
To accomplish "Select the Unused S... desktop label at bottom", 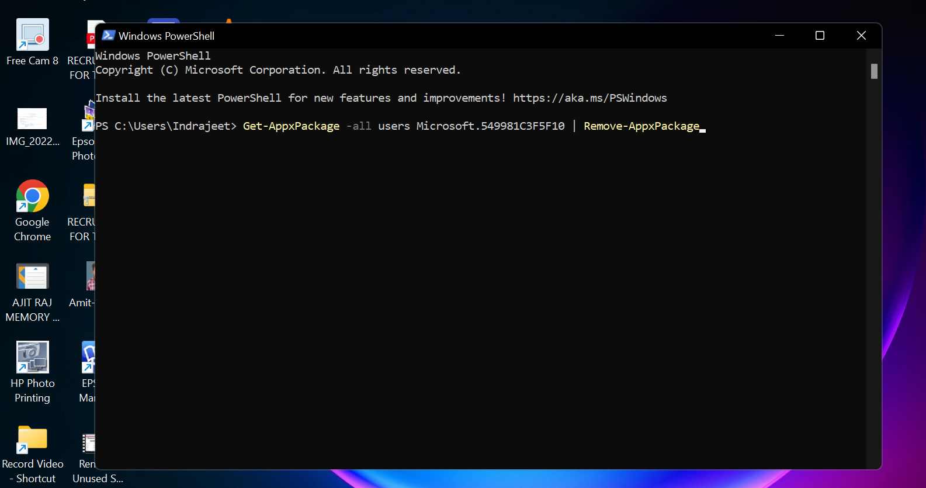I will click(98, 479).
